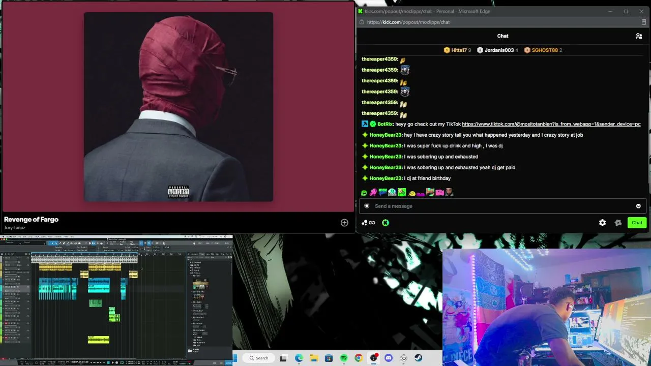Screen dimensions: 651x366
Task: Click the Tory Lanez artist name
Action: tap(14, 228)
